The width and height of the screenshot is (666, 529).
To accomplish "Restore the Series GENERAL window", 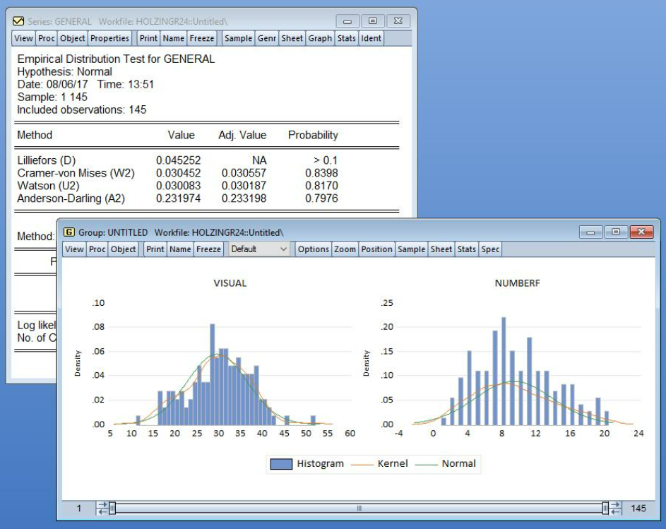I will point(372,20).
